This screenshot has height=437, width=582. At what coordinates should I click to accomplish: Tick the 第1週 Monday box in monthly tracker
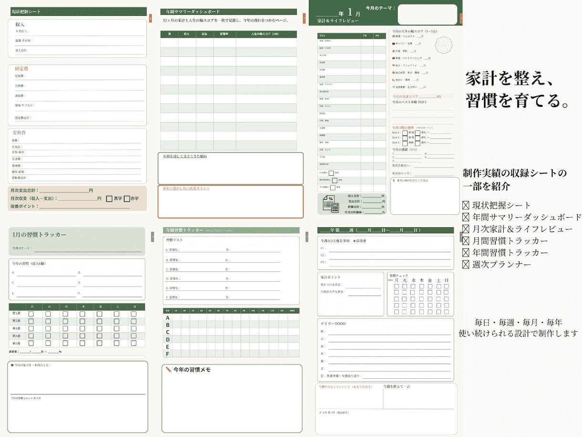[x=31, y=314]
